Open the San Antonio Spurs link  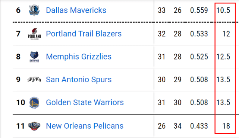79,80
